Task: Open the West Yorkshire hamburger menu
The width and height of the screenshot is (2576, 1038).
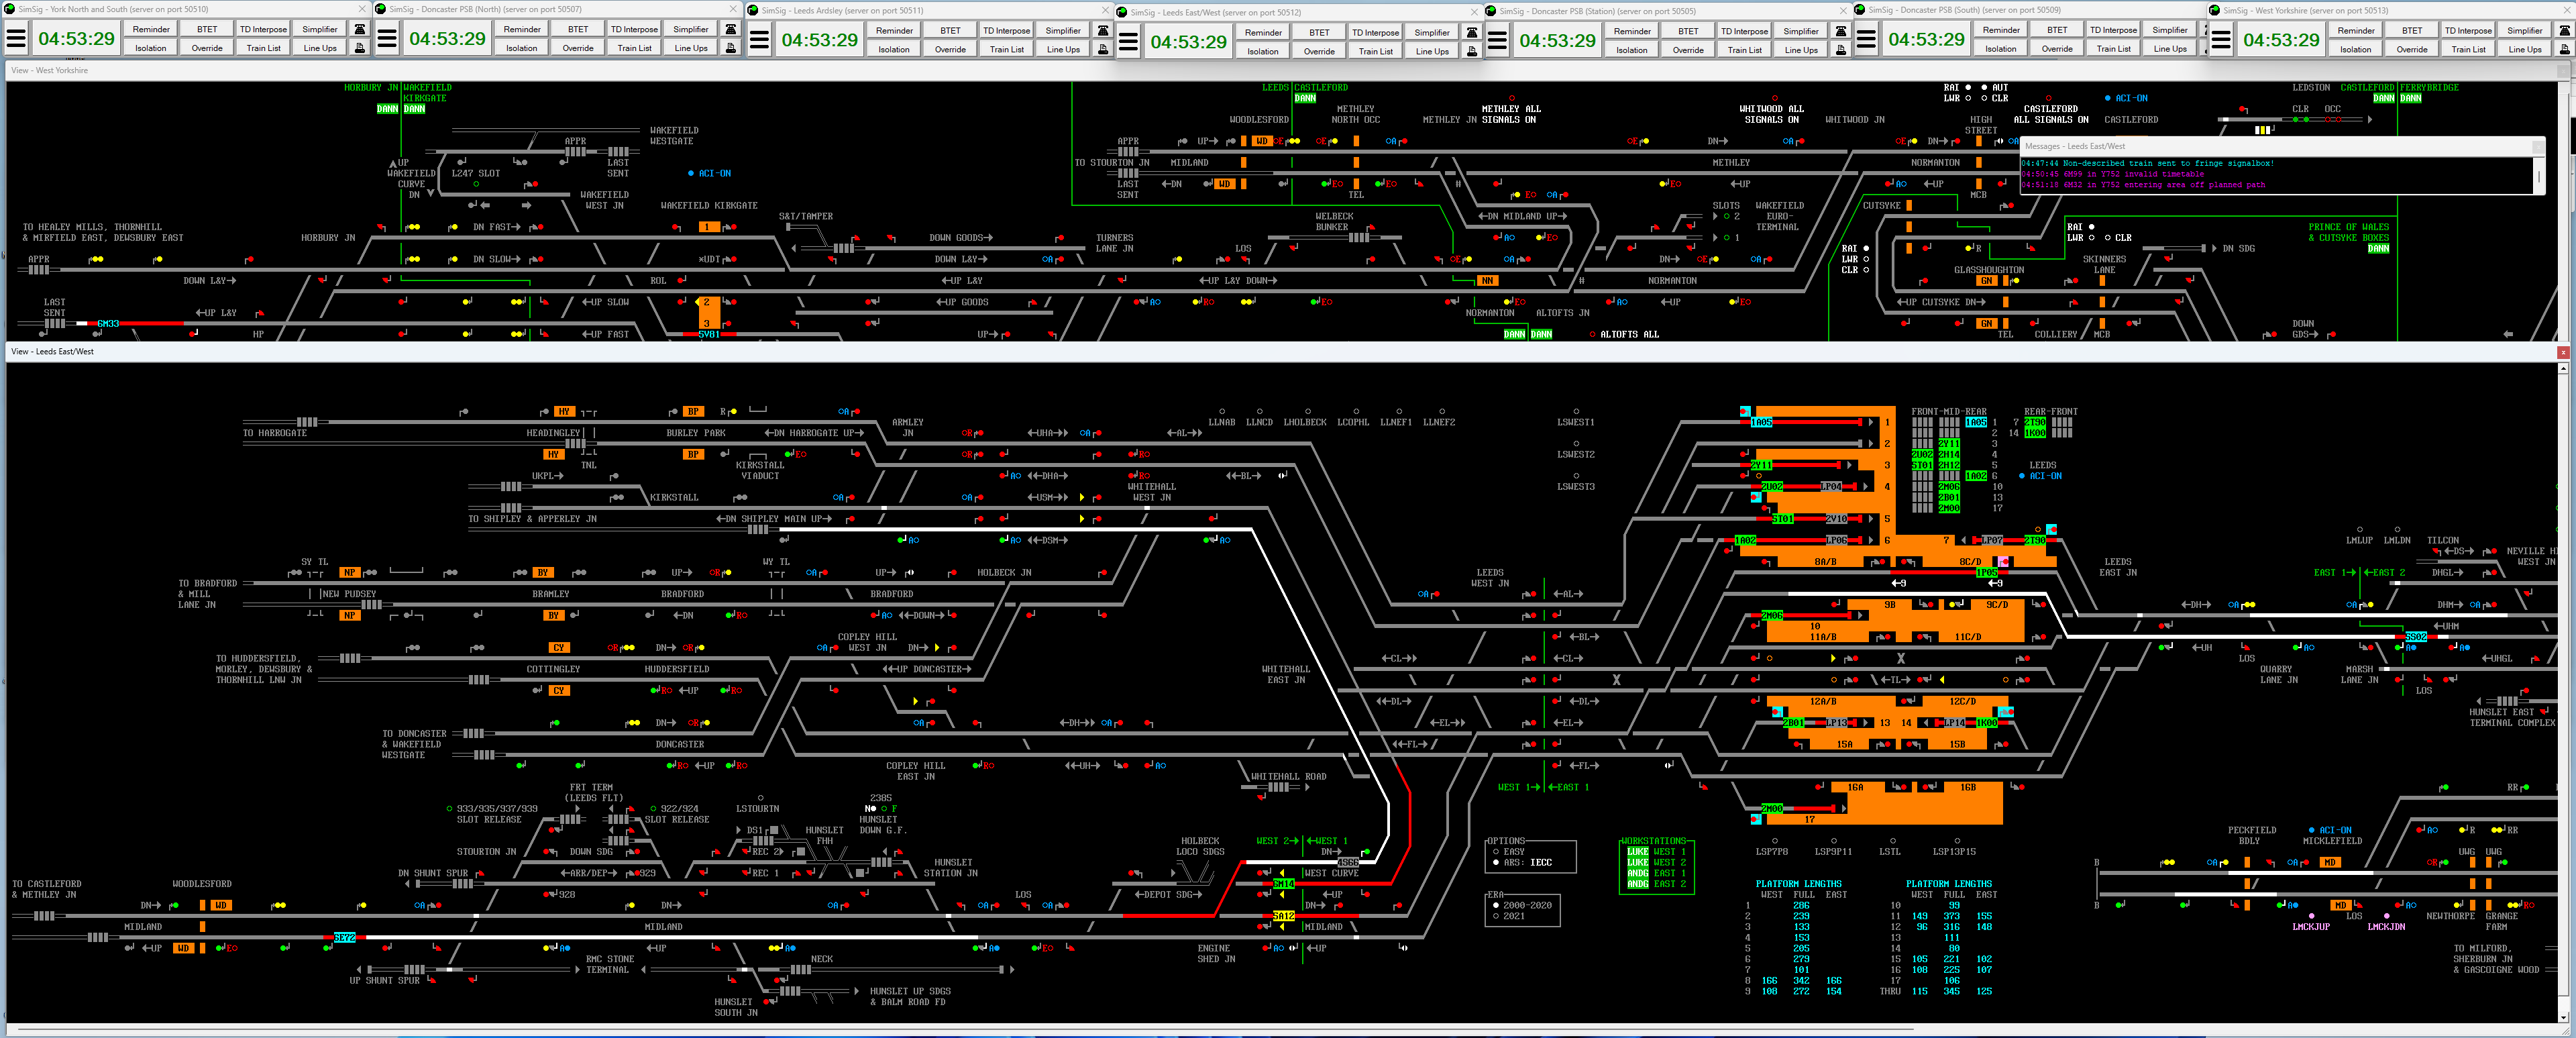Action: (2221, 40)
